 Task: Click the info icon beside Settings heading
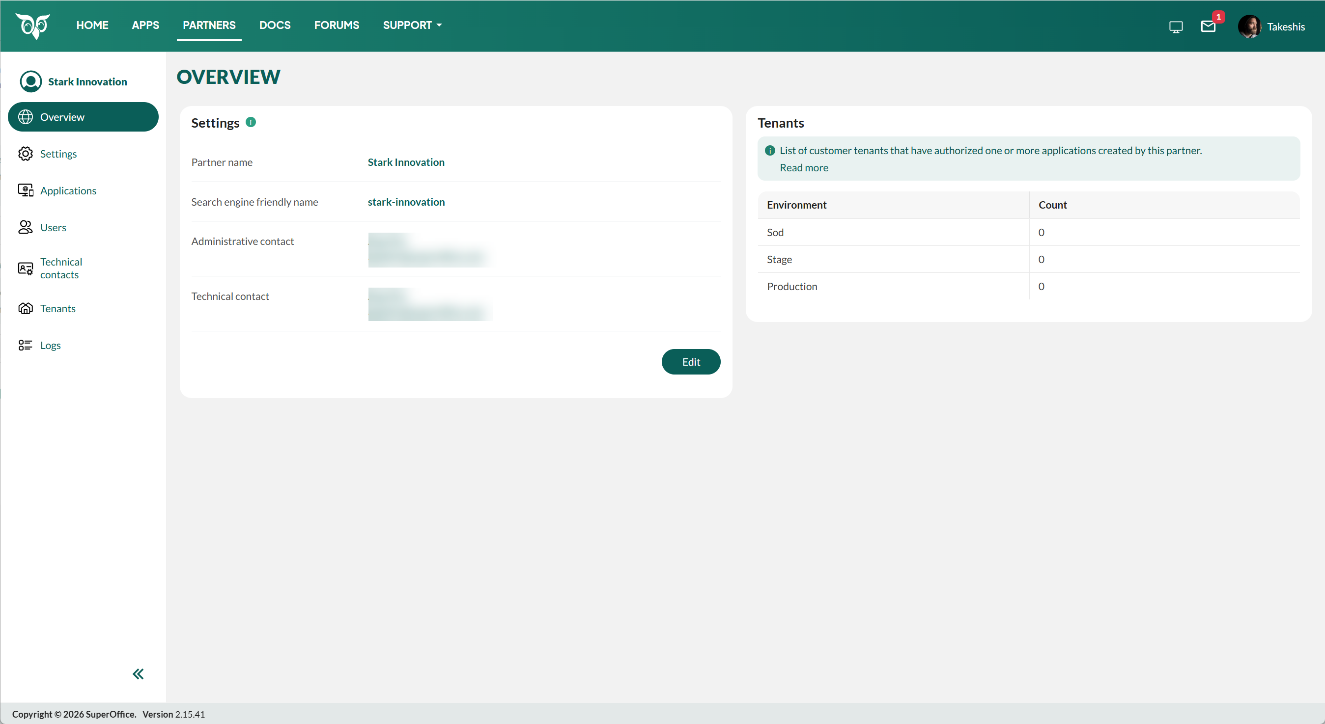pyautogui.click(x=251, y=122)
